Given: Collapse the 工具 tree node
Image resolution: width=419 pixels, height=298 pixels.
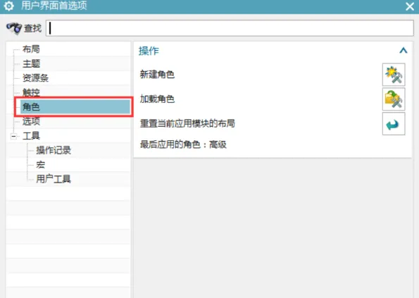Looking at the screenshot, I should coord(13,136).
